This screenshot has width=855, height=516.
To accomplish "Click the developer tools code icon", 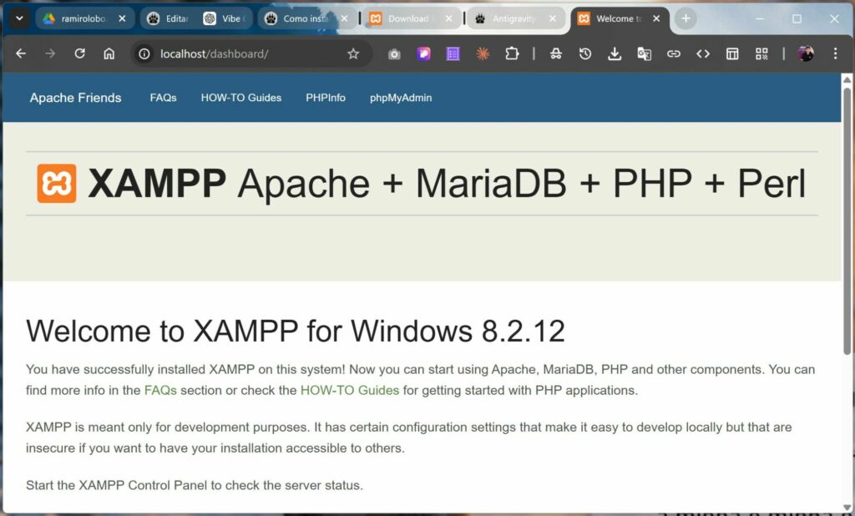I will (x=703, y=53).
